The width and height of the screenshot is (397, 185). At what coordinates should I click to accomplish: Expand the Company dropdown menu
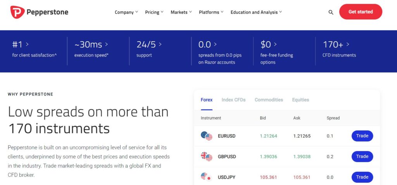tap(126, 12)
